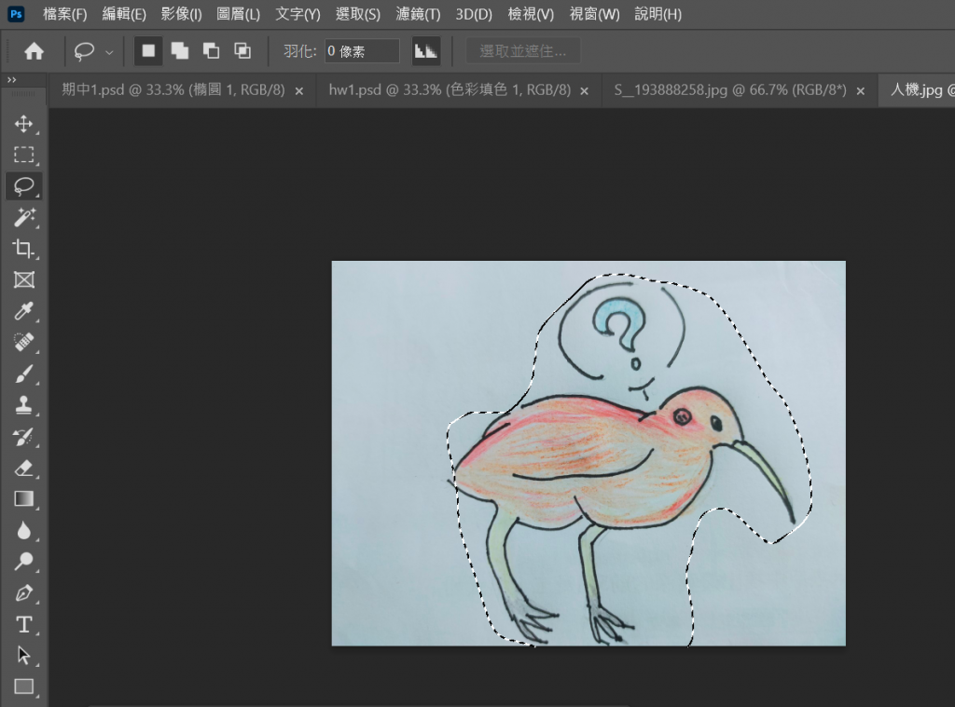The image size is (955, 707).
Task: Open the Lasso tool preset dropdown
Action: (x=109, y=52)
